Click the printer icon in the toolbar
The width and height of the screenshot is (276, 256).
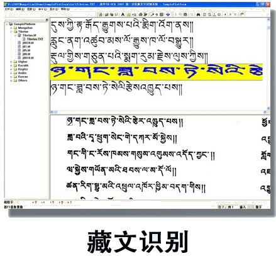(141, 14)
